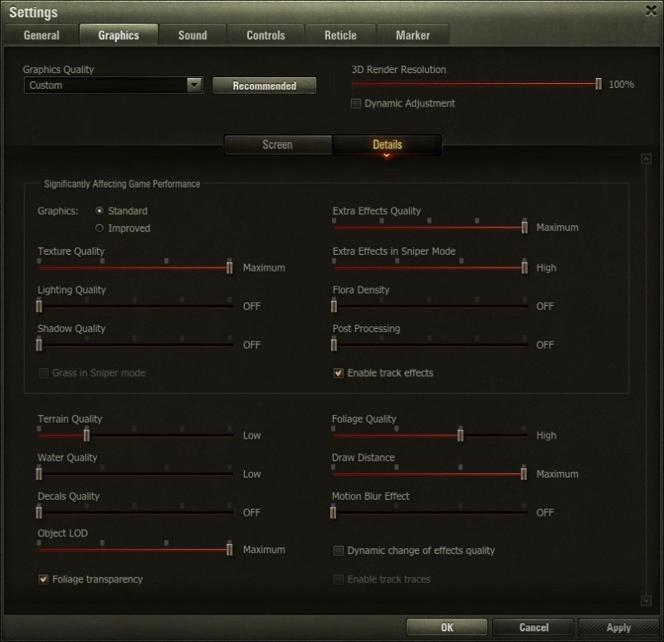
Task: Click the Draw Distance slider handle
Action: pyautogui.click(x=524, y=473)
